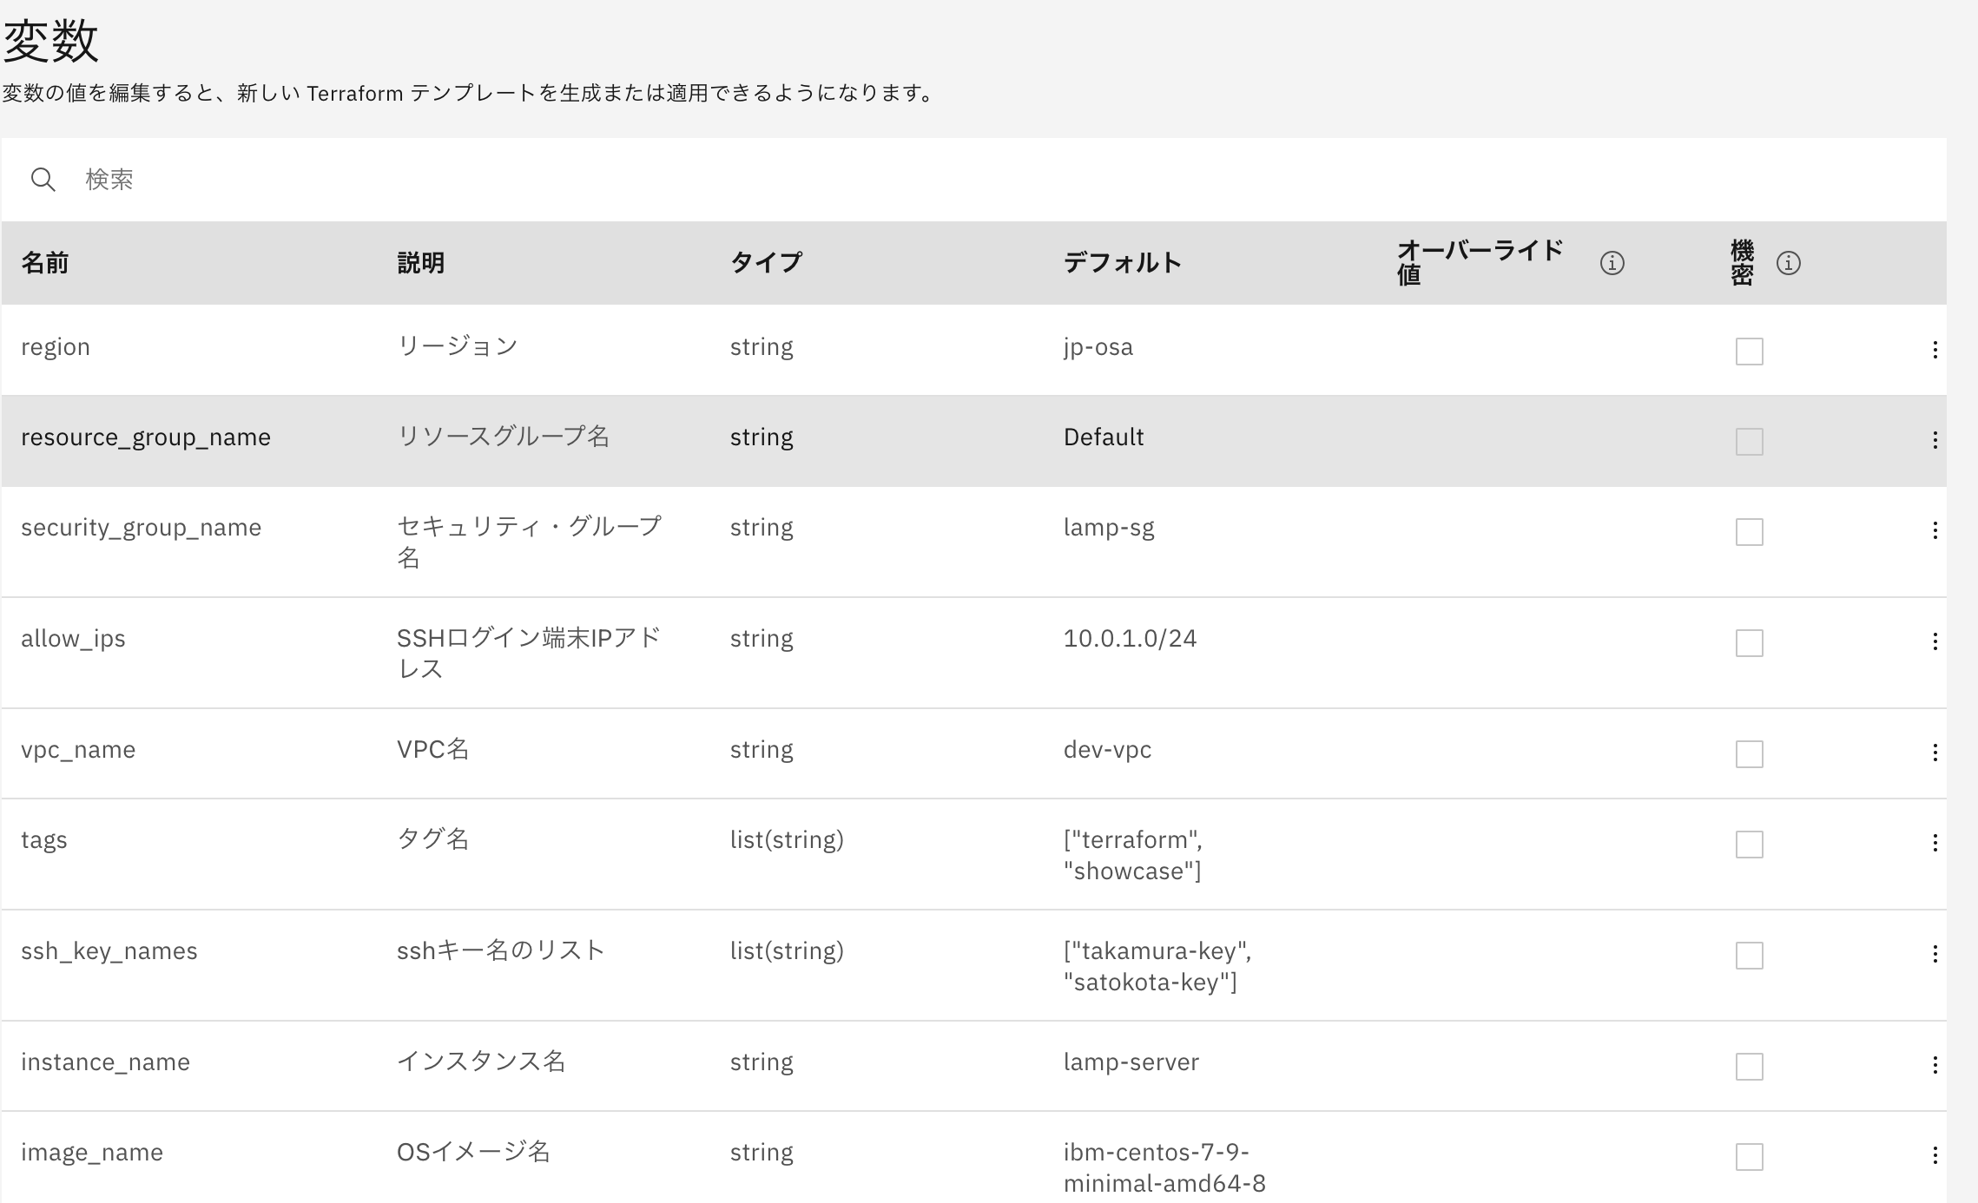The image size is (1978, 1203).
Task: Open the actions menu for security_group_name
Action: coord(1936,530)
